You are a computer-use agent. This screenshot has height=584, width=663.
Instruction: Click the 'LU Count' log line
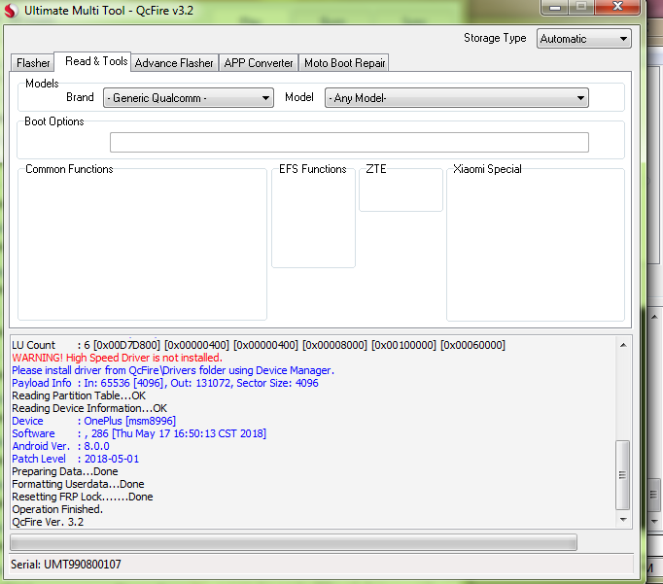[x=259, y=345]
